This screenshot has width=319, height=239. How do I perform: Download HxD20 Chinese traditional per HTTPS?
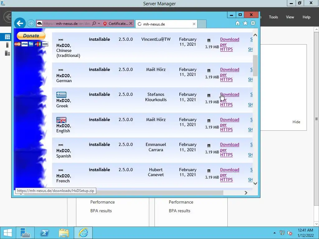click(x=230, y=44)
